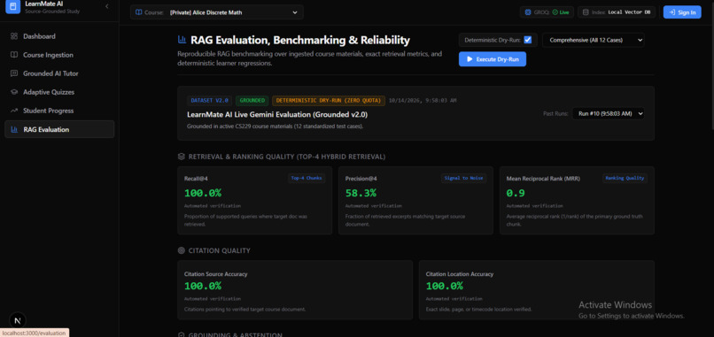
Task: Select RAG Evaluation in sidebar
Action: click(59, 130)
